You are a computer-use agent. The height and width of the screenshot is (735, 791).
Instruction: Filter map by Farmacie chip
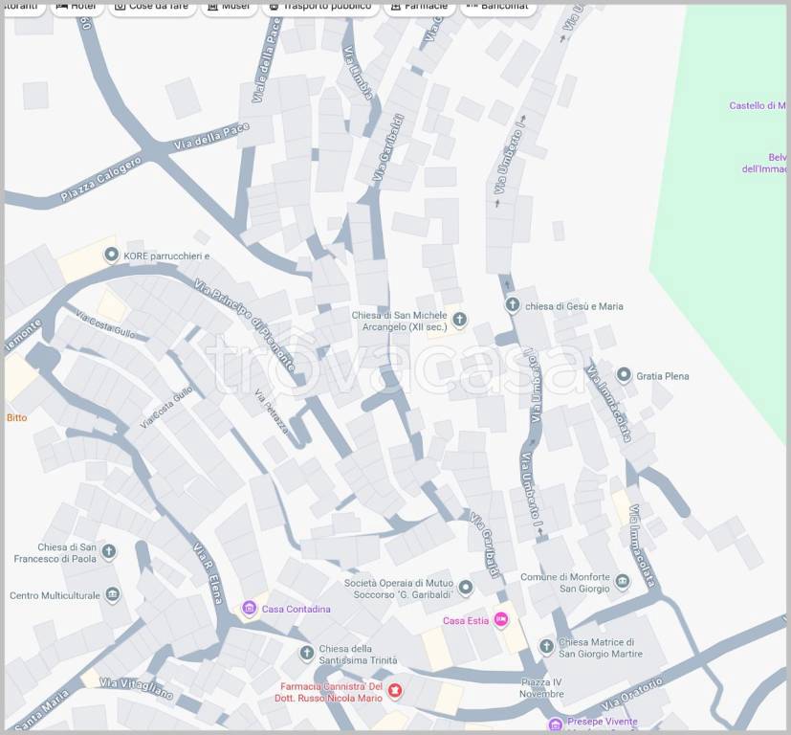click(419, 7)
